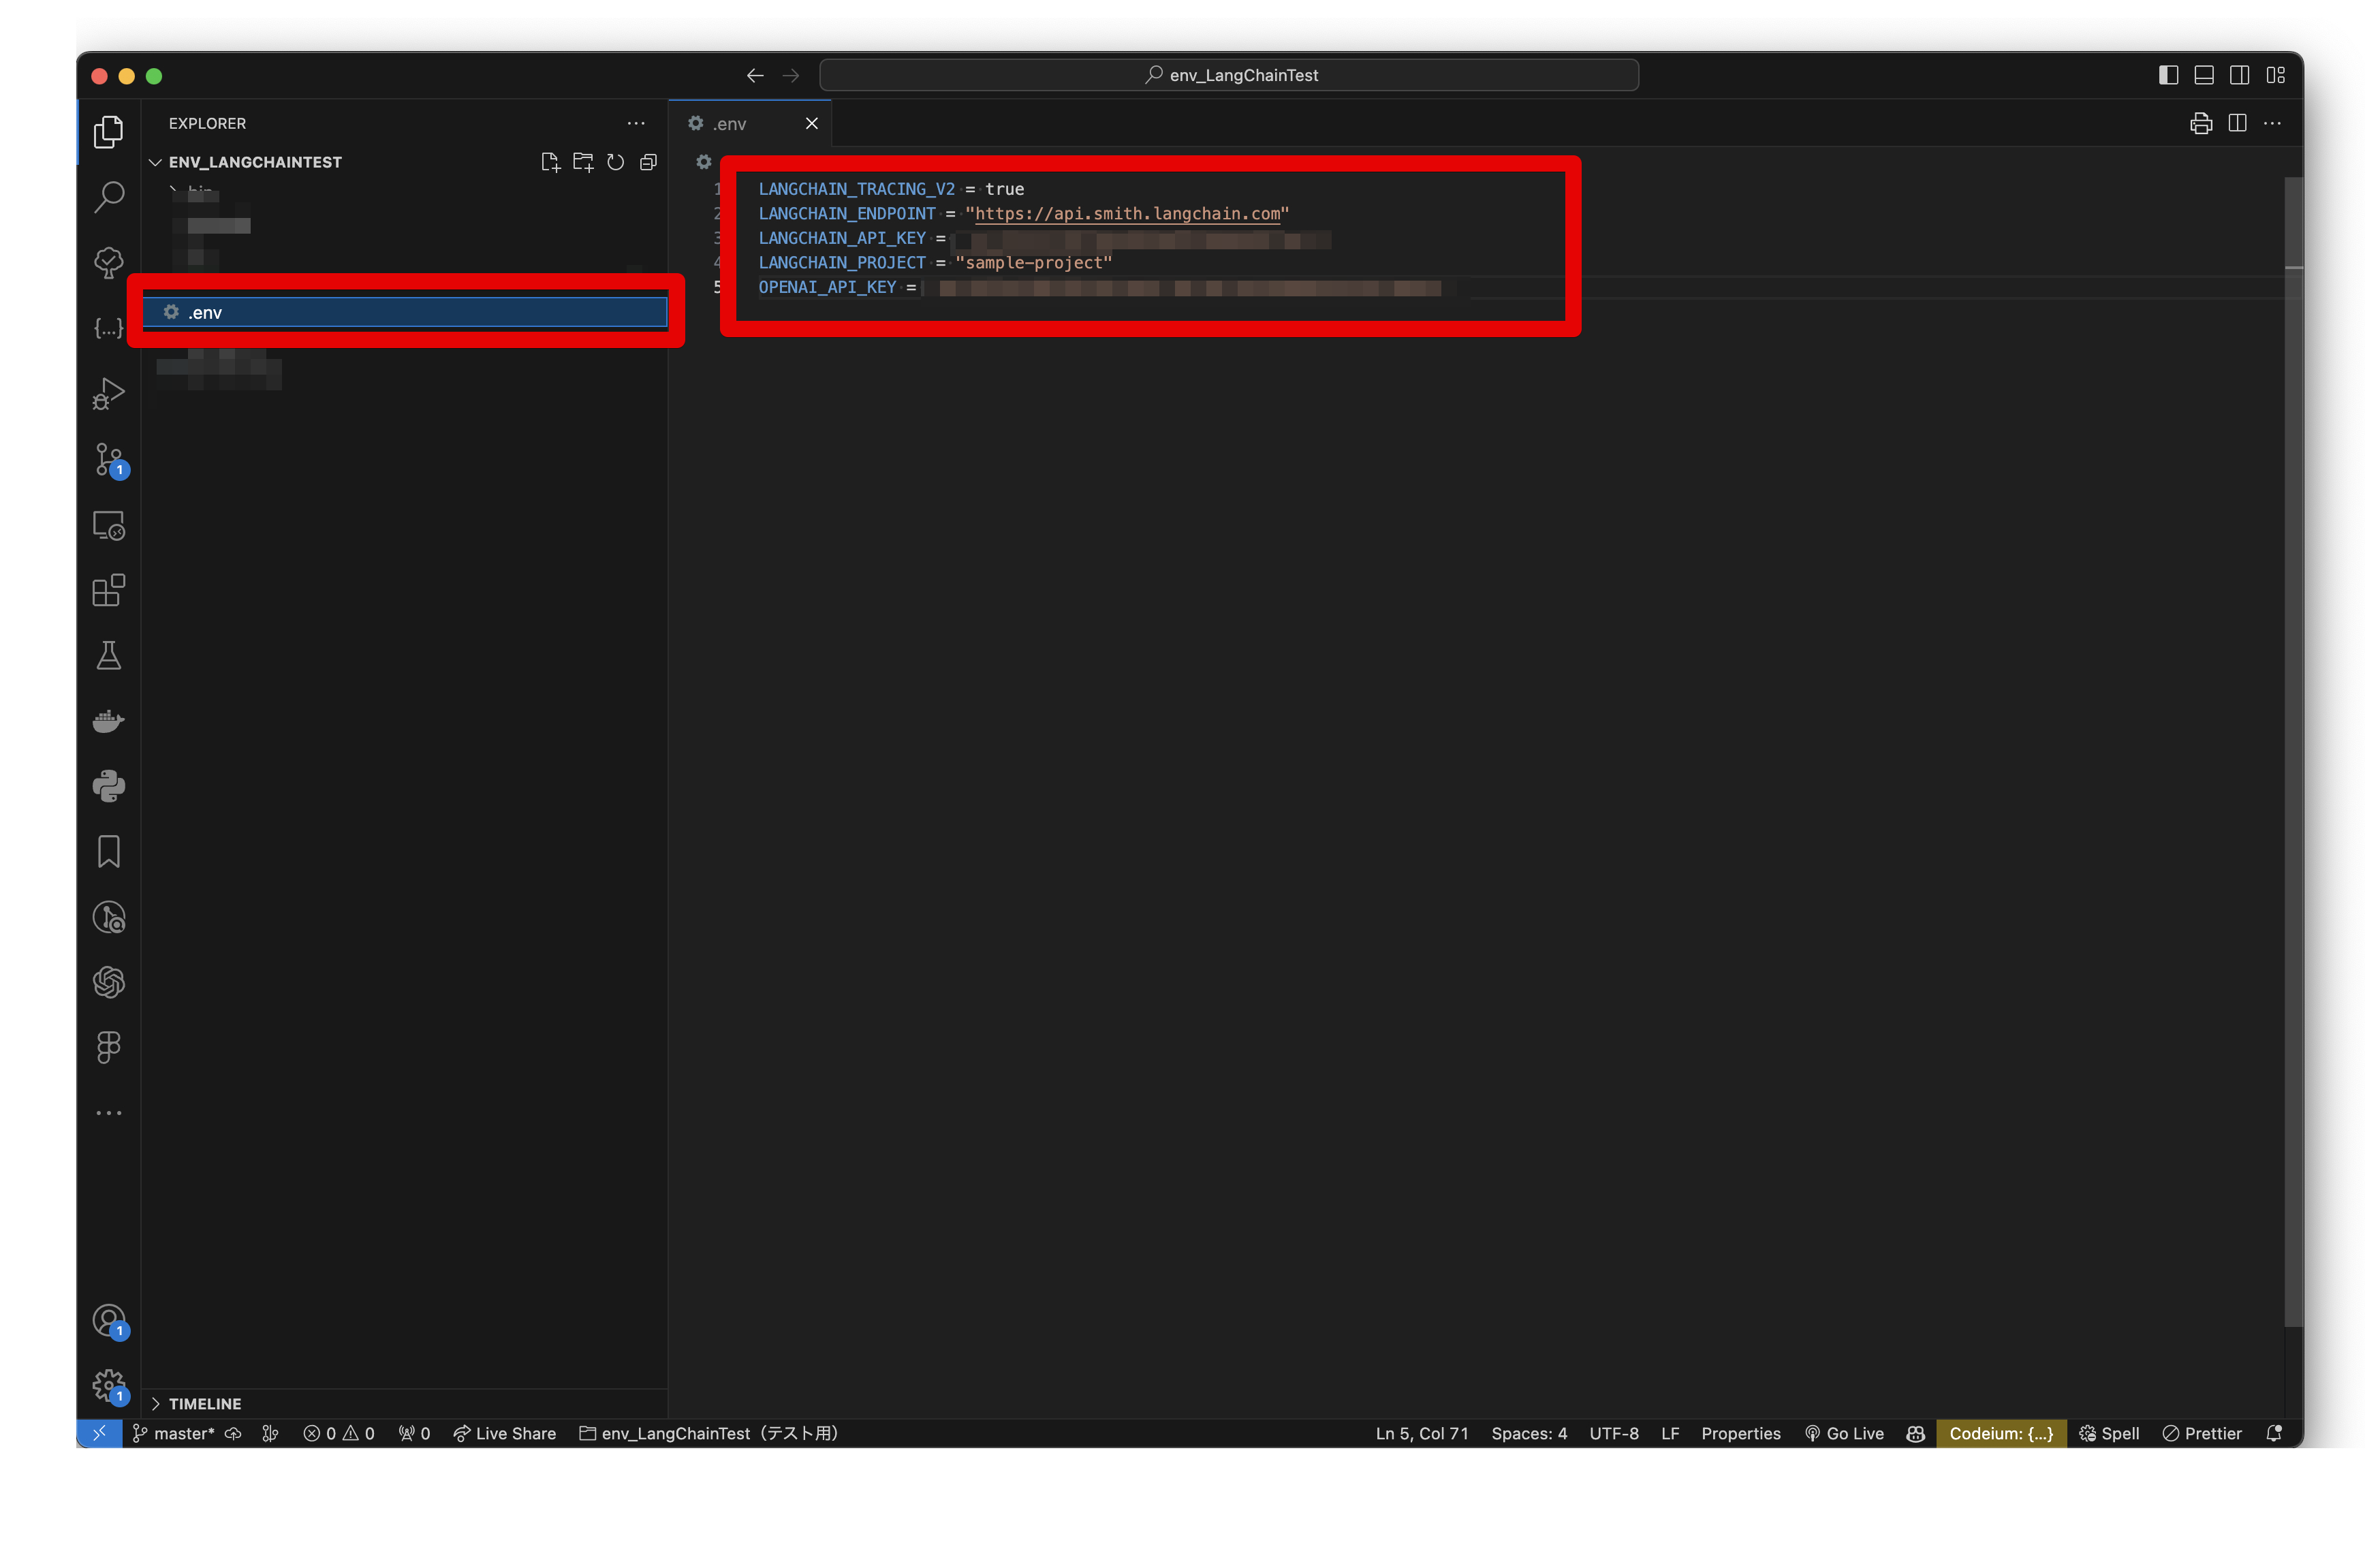Image resolution: width=2380 pixels, height=1549 pixels.
Task: Go to line via Ln 5, Col 71
Action: (1421, 1433)
